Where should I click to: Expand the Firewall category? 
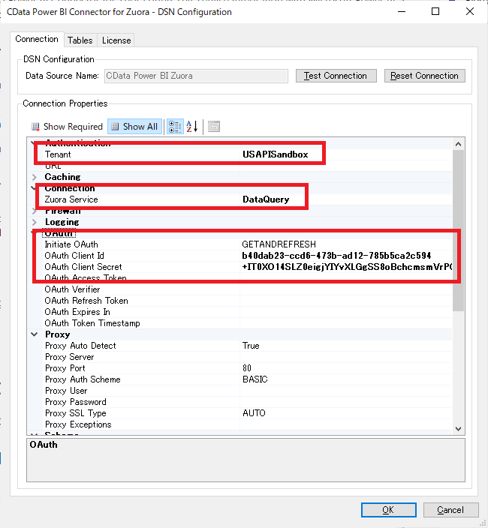(35, 211)
